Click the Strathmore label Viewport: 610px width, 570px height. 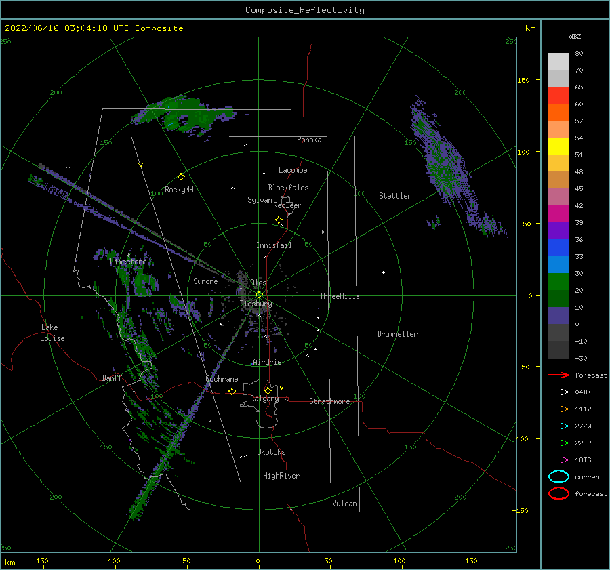pyautogui.click(x=329, y=401)
